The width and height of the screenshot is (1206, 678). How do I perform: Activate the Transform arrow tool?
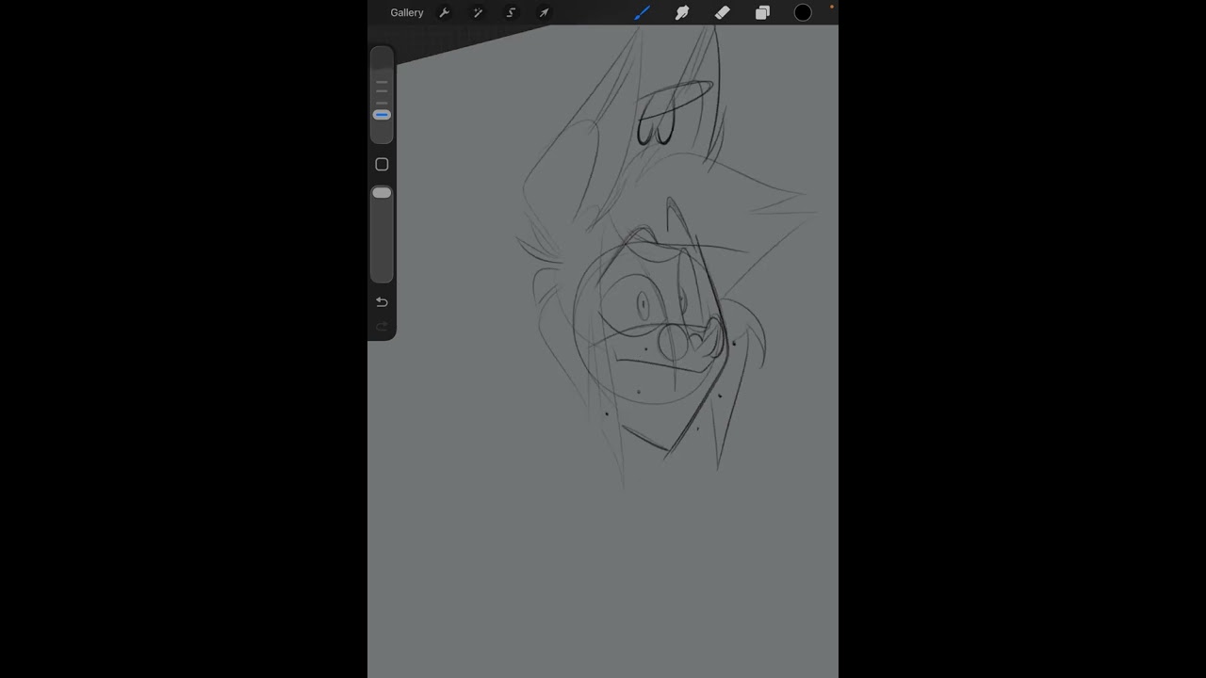(544, 13)
